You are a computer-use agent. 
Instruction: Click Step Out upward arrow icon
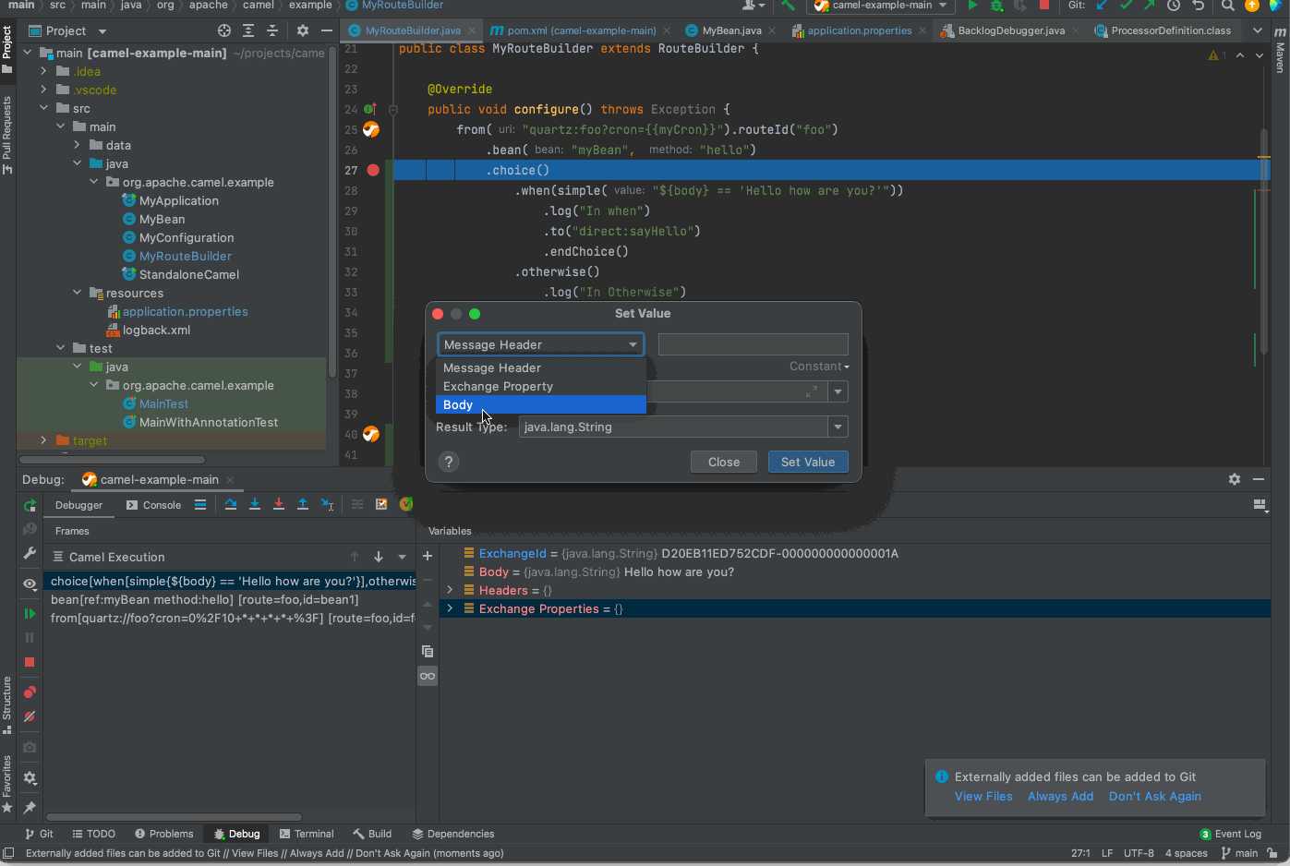(x=303, y=504)
